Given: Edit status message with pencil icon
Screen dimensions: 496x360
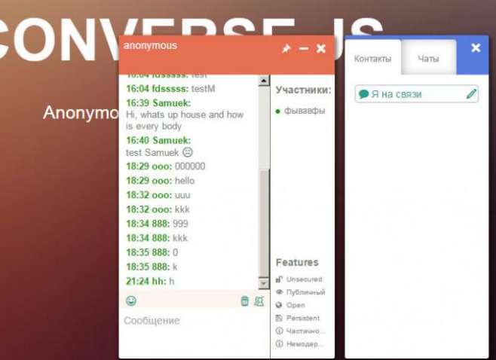Looking at the screenshot, I should coord(471,94).
